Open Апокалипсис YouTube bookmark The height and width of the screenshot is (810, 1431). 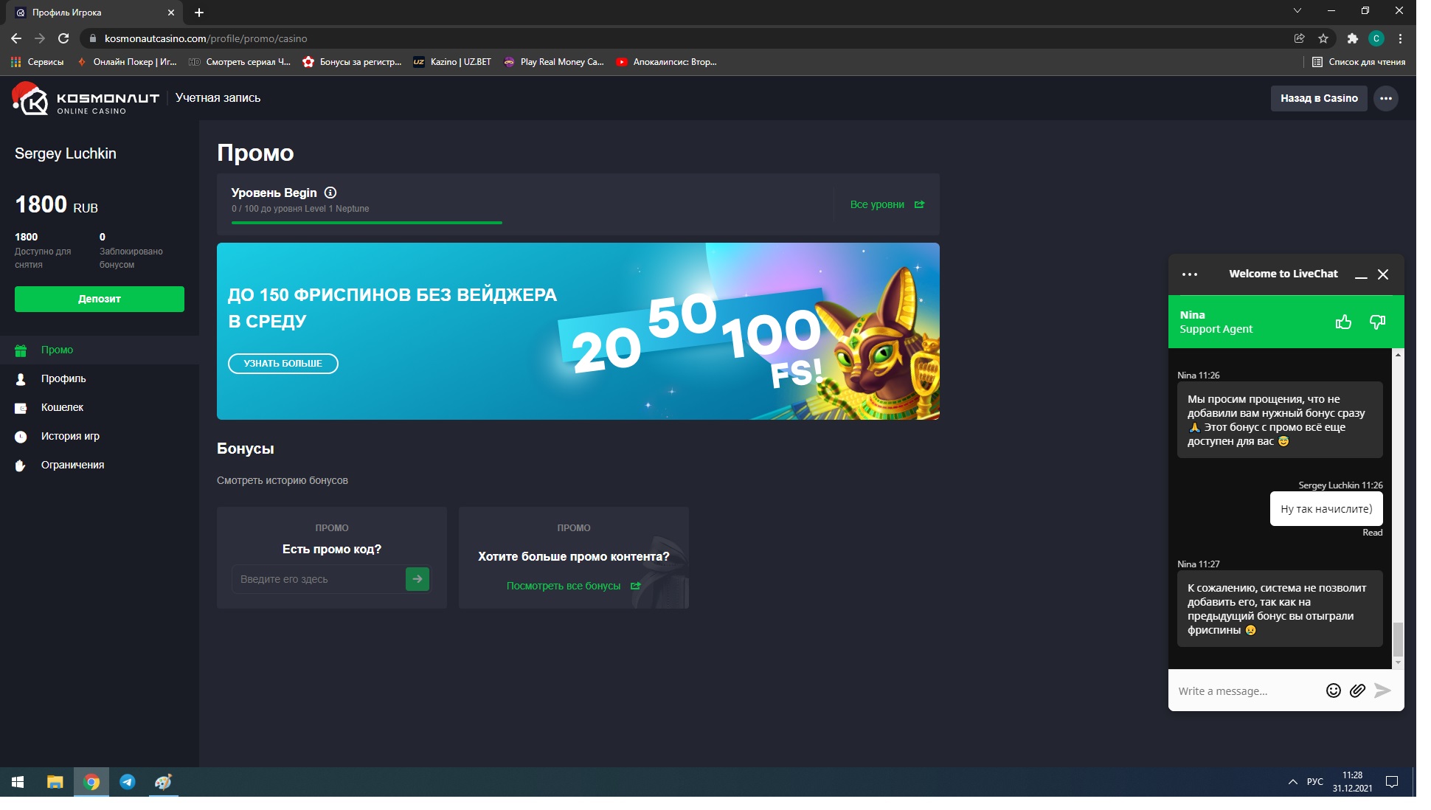[x=667, y=62]
